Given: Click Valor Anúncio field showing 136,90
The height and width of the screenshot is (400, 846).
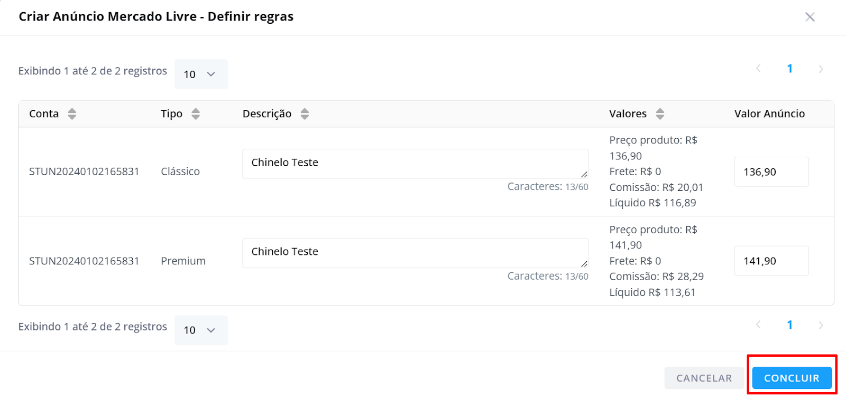Looking at the screenshot, I should (771, 172).
